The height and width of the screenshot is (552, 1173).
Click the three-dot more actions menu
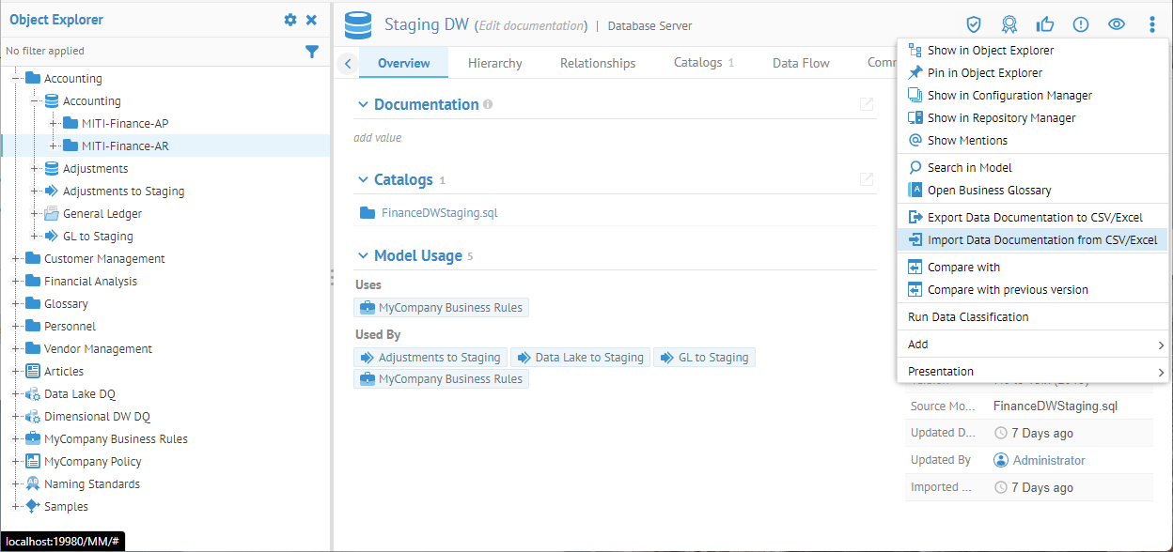(1152, 24)
